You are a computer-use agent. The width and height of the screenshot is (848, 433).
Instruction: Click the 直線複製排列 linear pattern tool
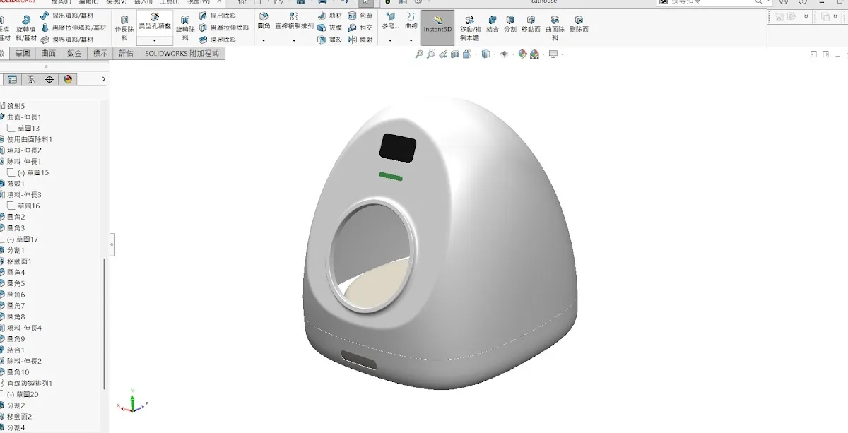[294, 20]
